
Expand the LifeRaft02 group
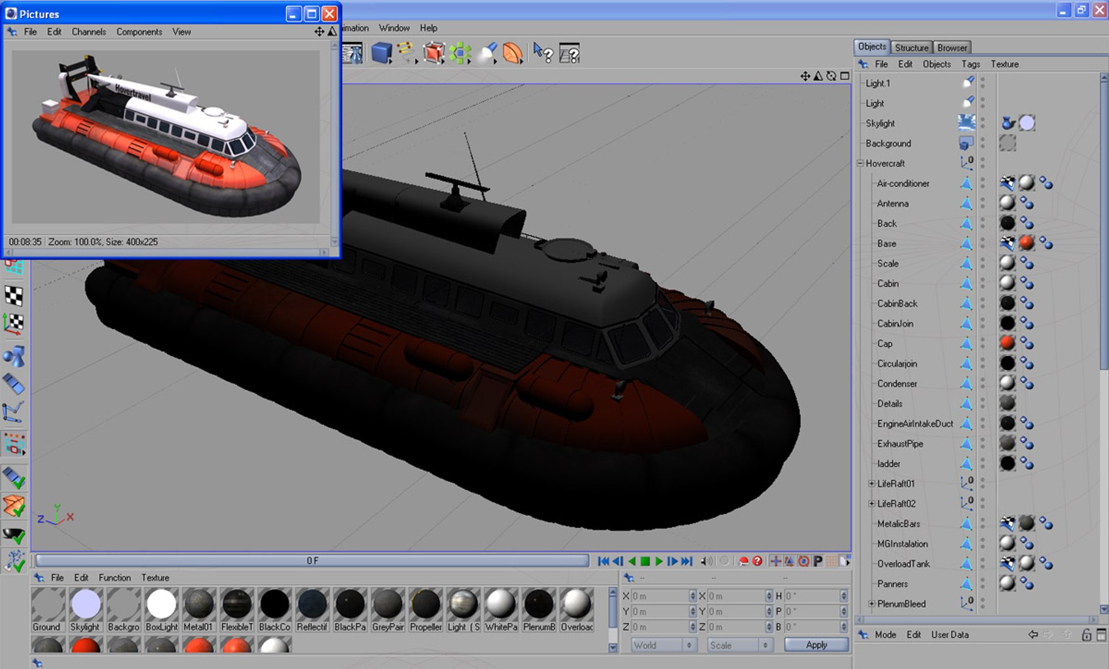click(x=871, y=504)
